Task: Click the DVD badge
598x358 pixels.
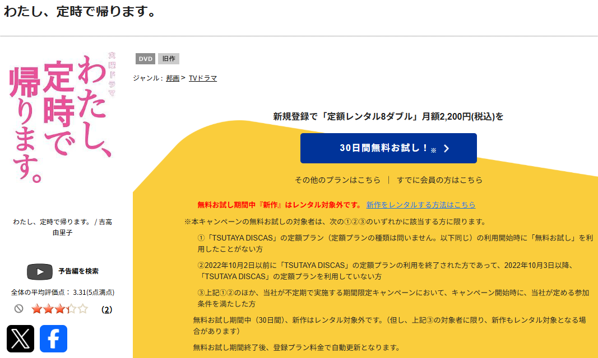Action: click(x=145, y=59)
